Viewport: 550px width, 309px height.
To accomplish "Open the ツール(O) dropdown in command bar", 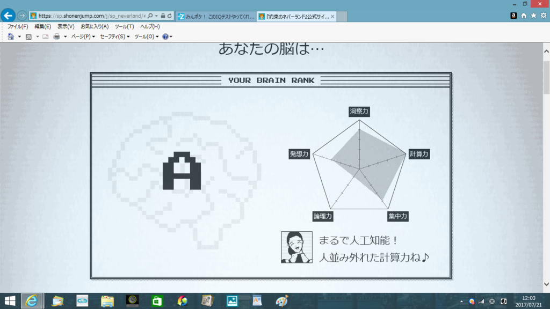I will coord(146,36).
